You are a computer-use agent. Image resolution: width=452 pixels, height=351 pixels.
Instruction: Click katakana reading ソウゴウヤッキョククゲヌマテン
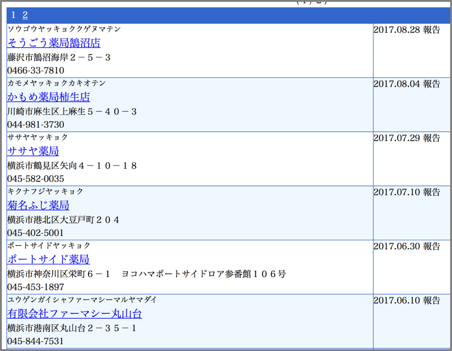click(64, 29)
